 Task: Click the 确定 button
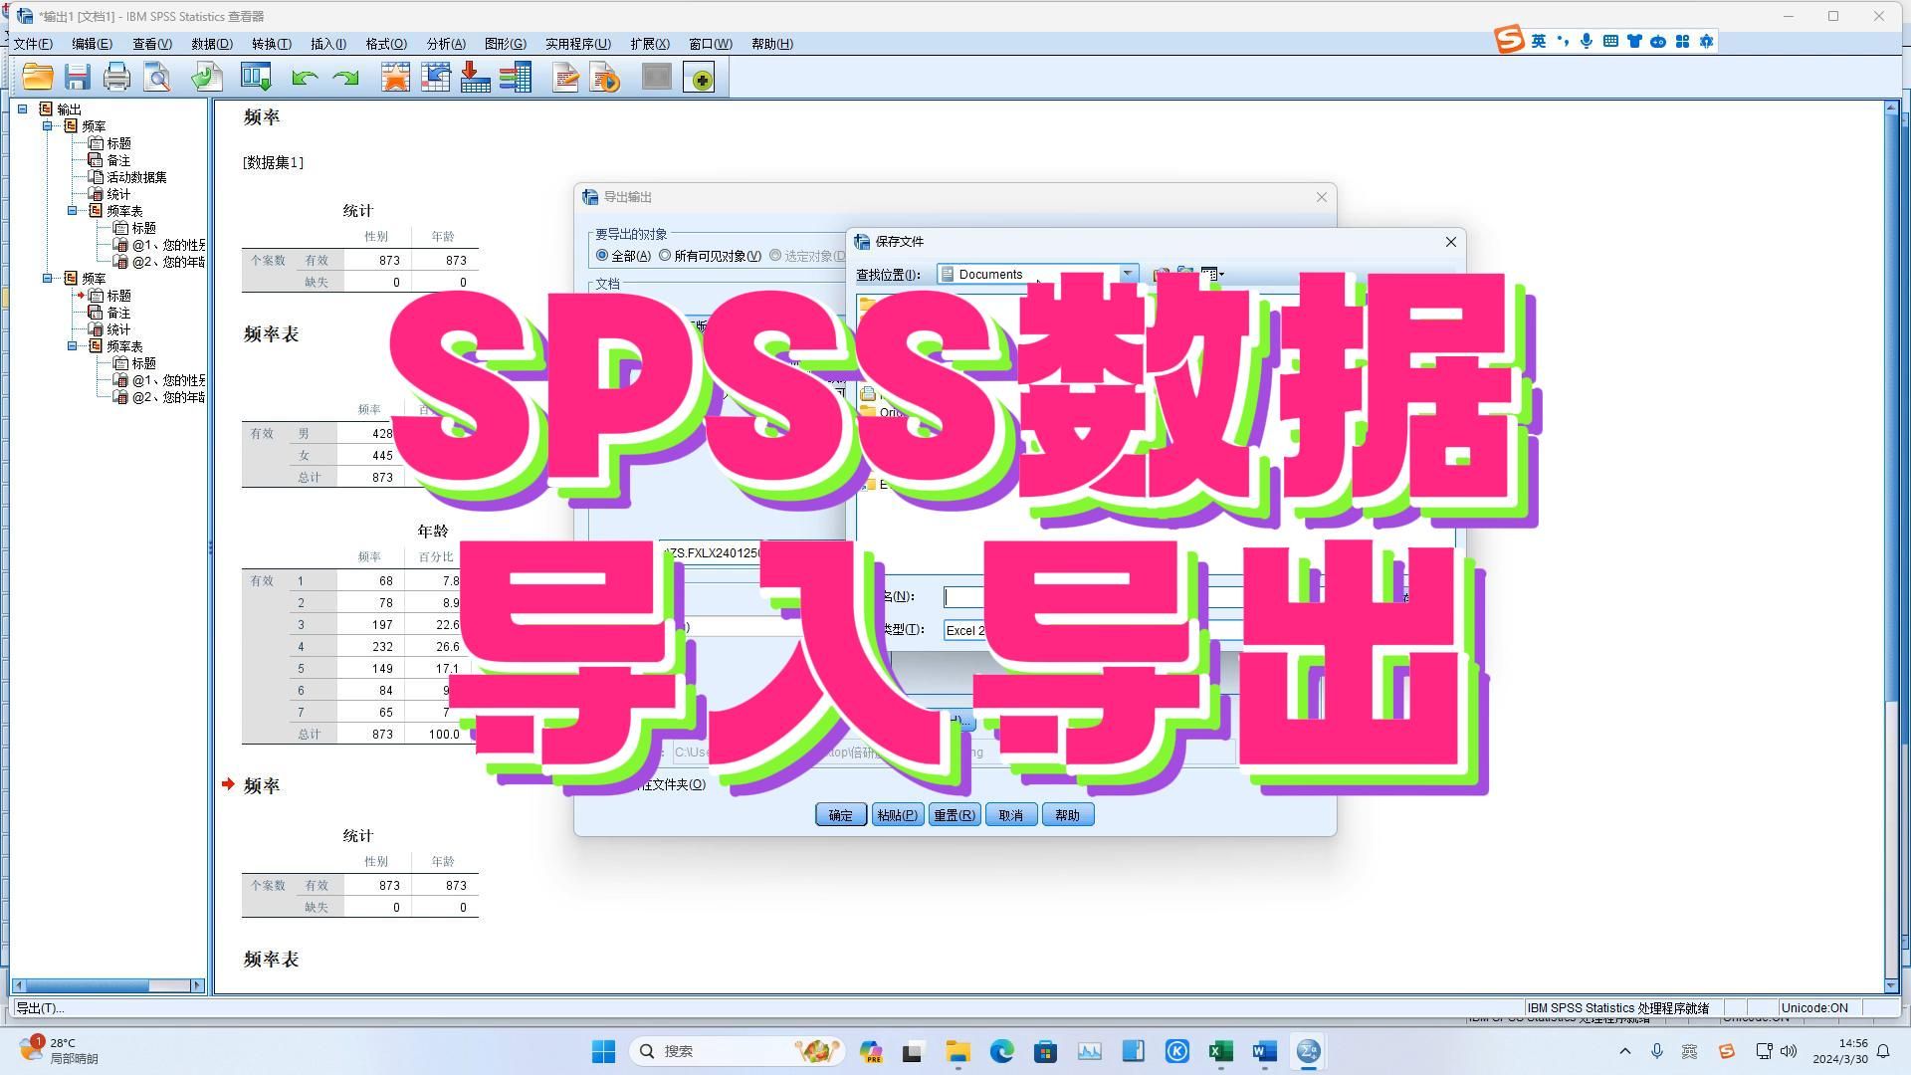(x=841, y=815)
